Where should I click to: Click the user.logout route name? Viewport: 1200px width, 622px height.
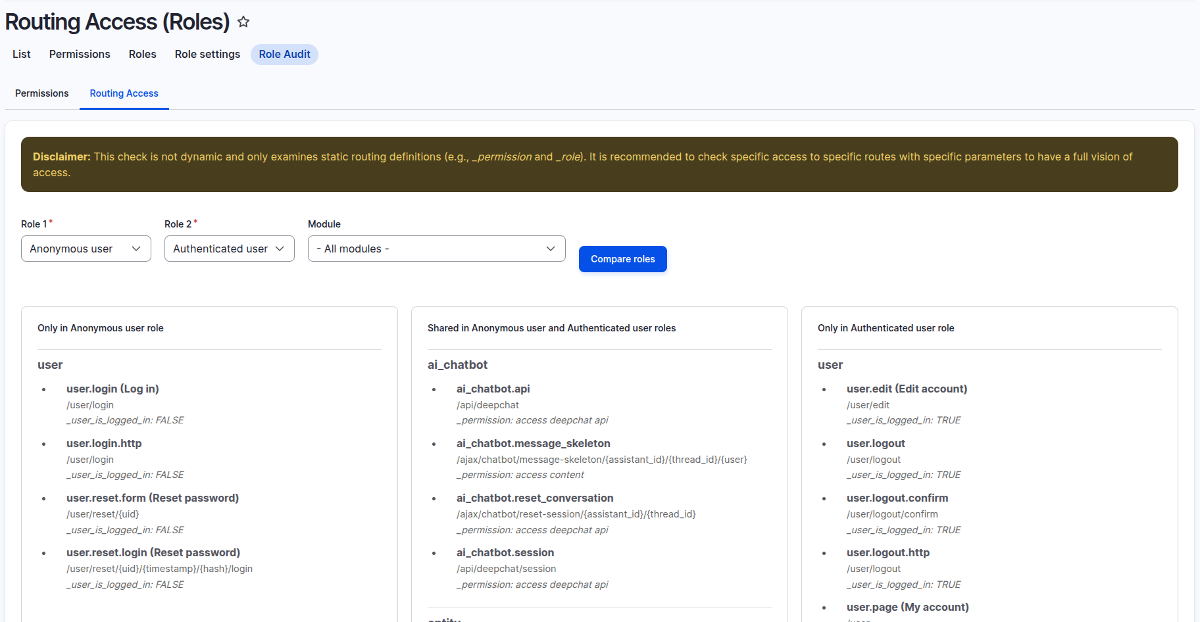click(x=876, y=443)
